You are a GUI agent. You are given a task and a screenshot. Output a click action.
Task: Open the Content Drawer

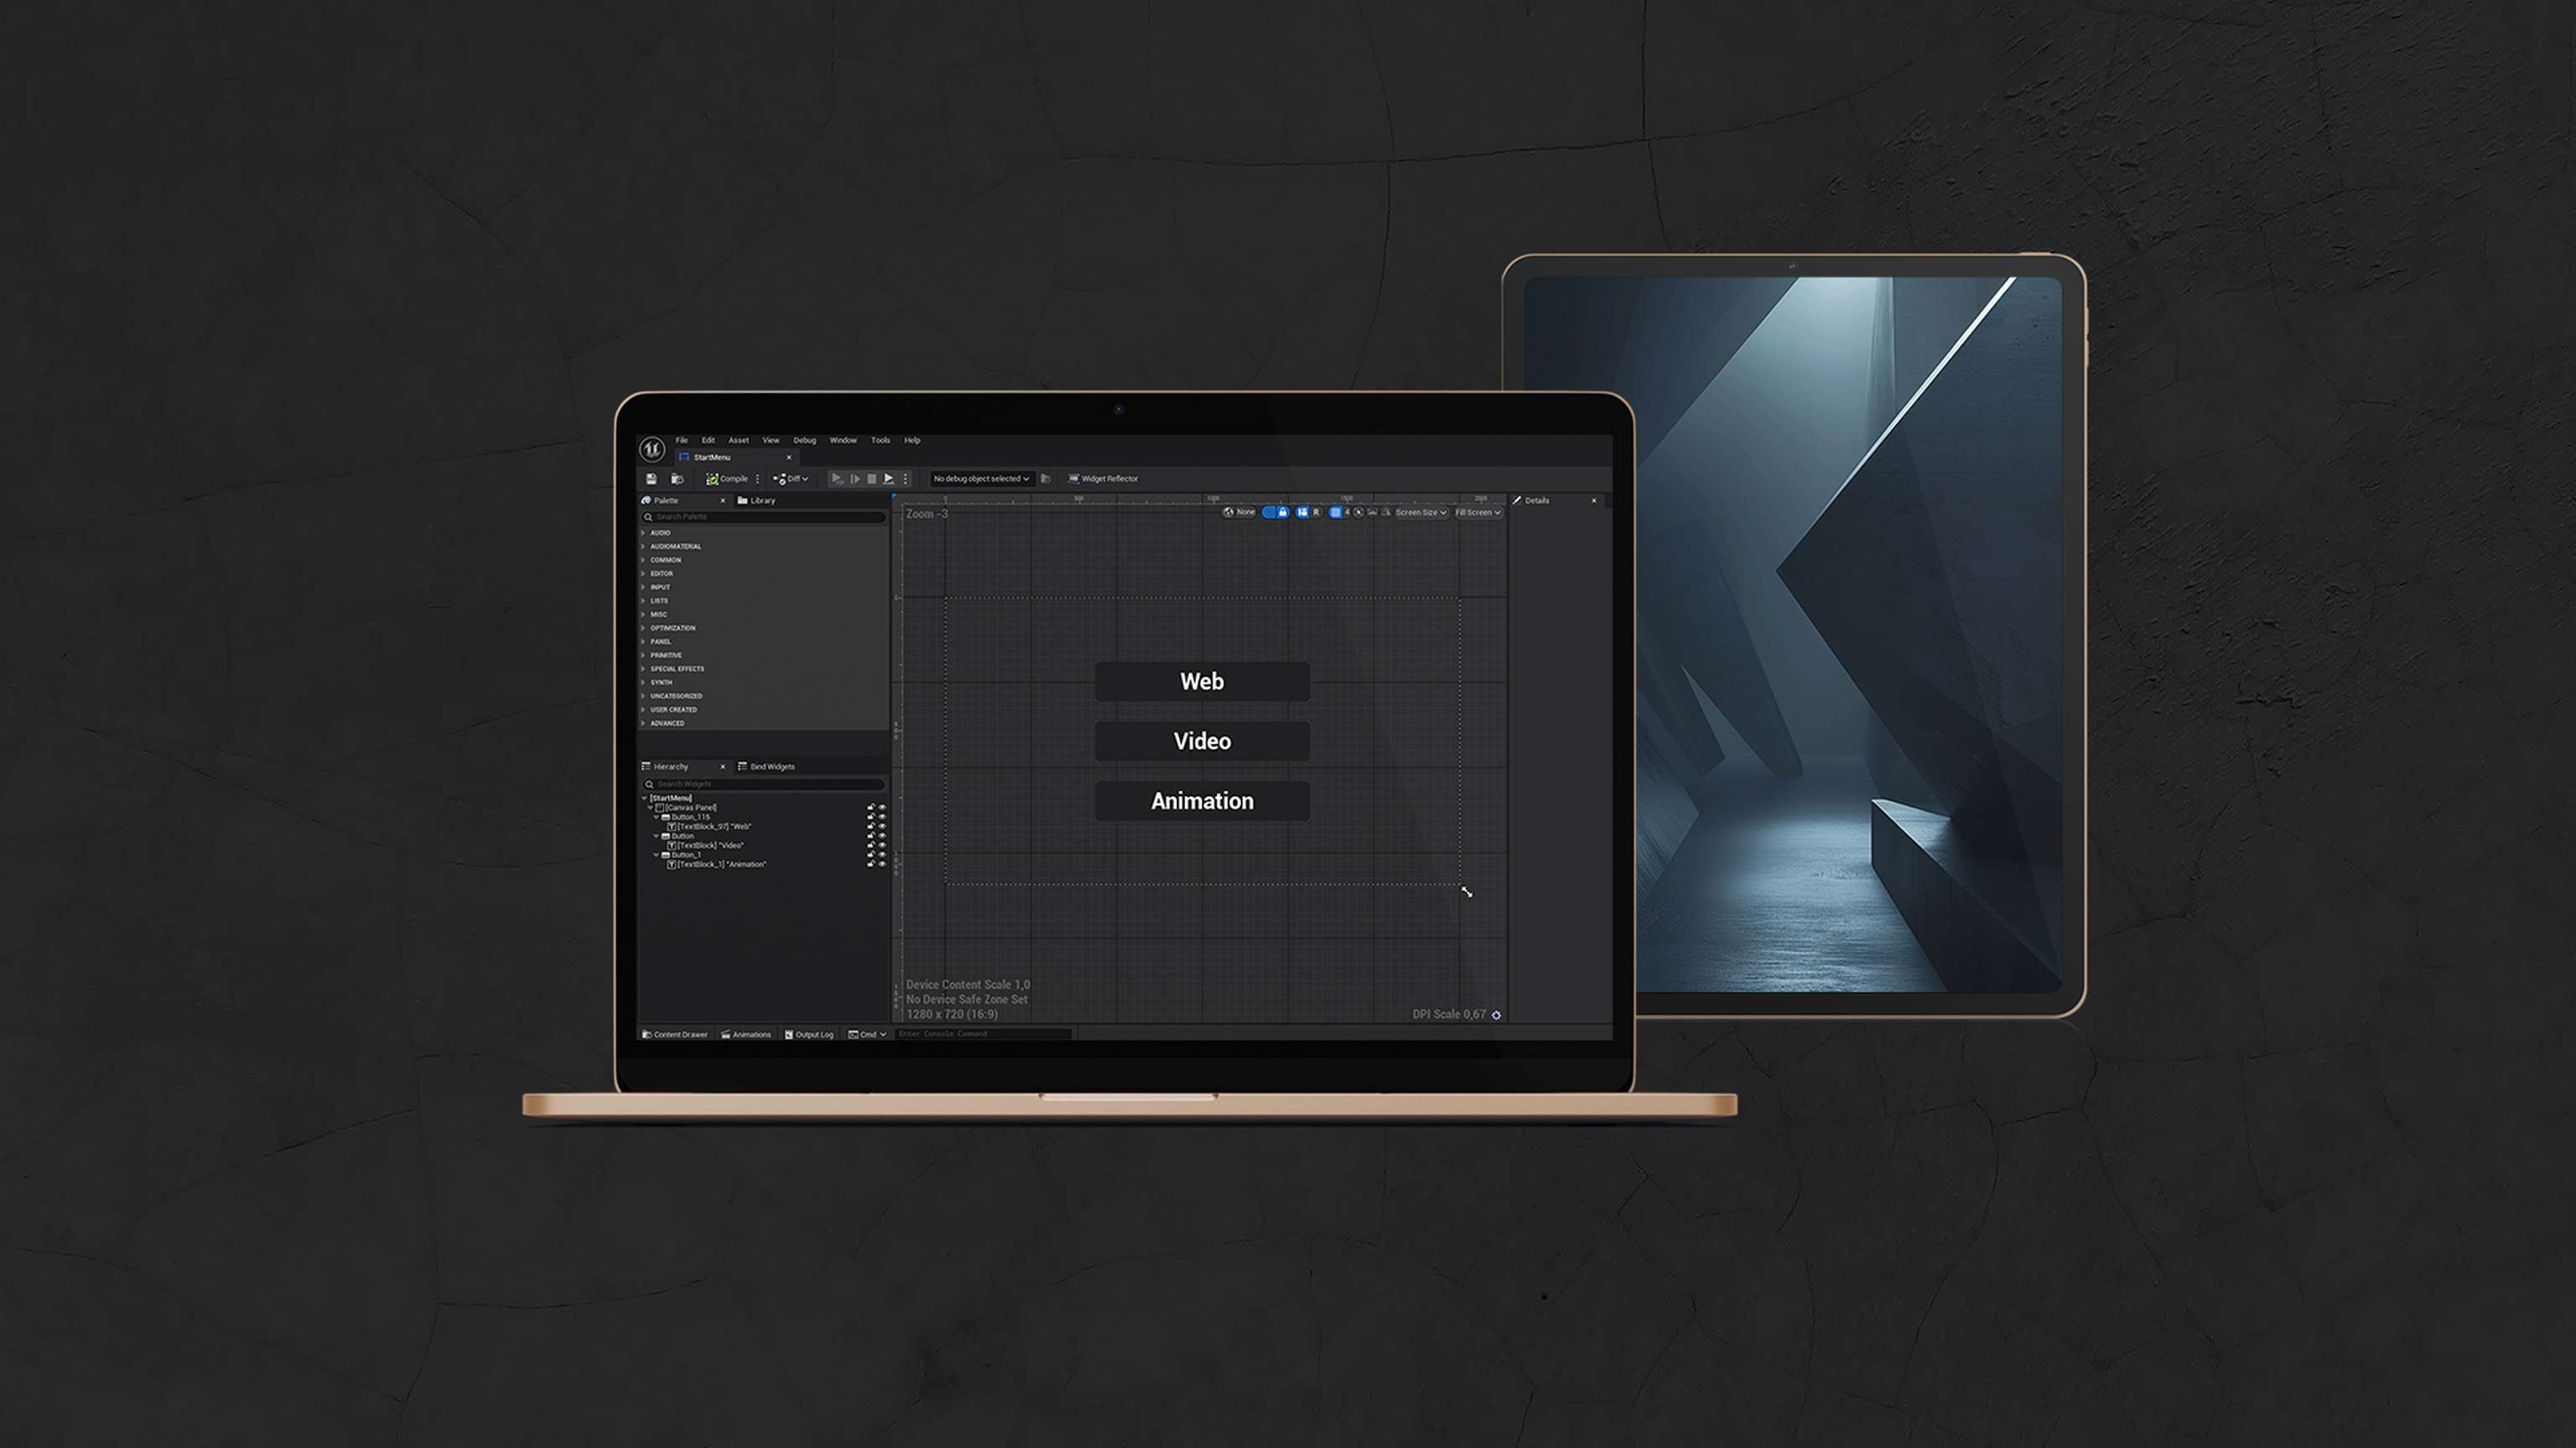pos(675,1034)
